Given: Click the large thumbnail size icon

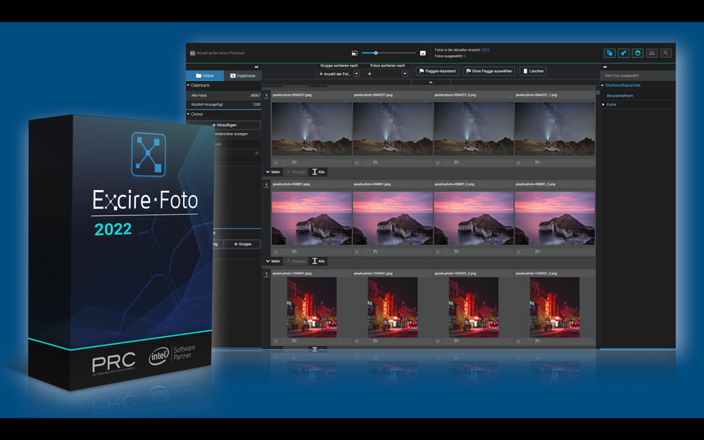Looking at the screenshot, I should [422, 53].
